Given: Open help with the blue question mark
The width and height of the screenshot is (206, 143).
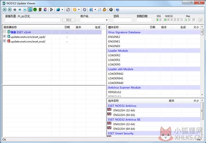Looking at the screenshot, I should (117, 10).
